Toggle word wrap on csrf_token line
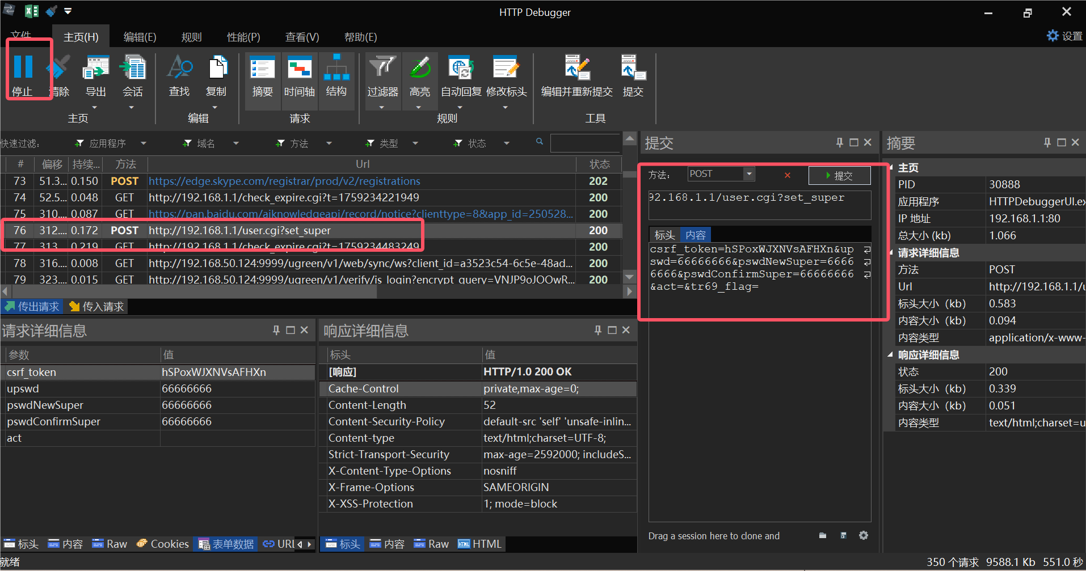Viewport: 1086px width, 571px height. [x=867, y=249]
